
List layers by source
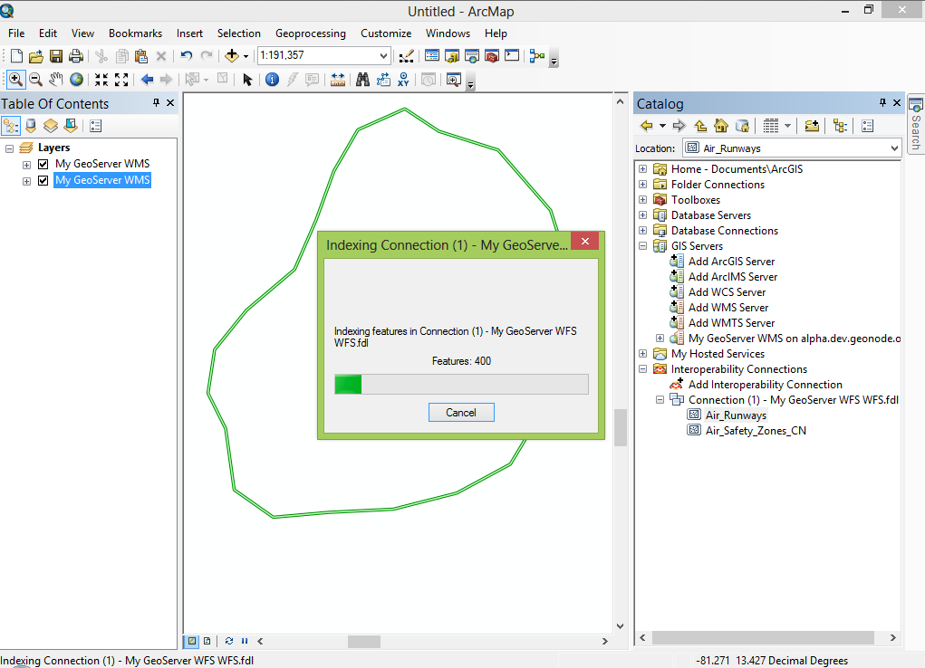(31, 126)
